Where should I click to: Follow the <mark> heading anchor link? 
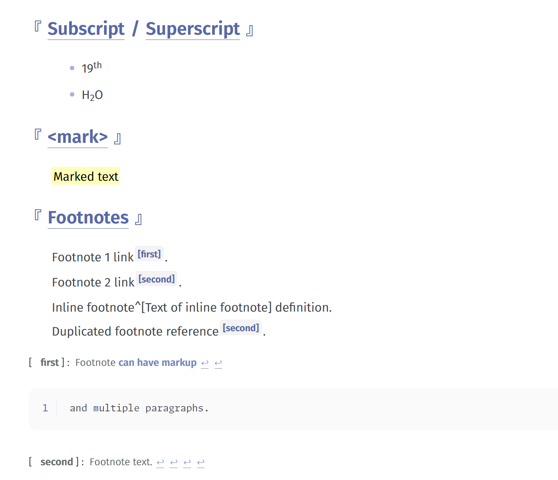(77, 137)
